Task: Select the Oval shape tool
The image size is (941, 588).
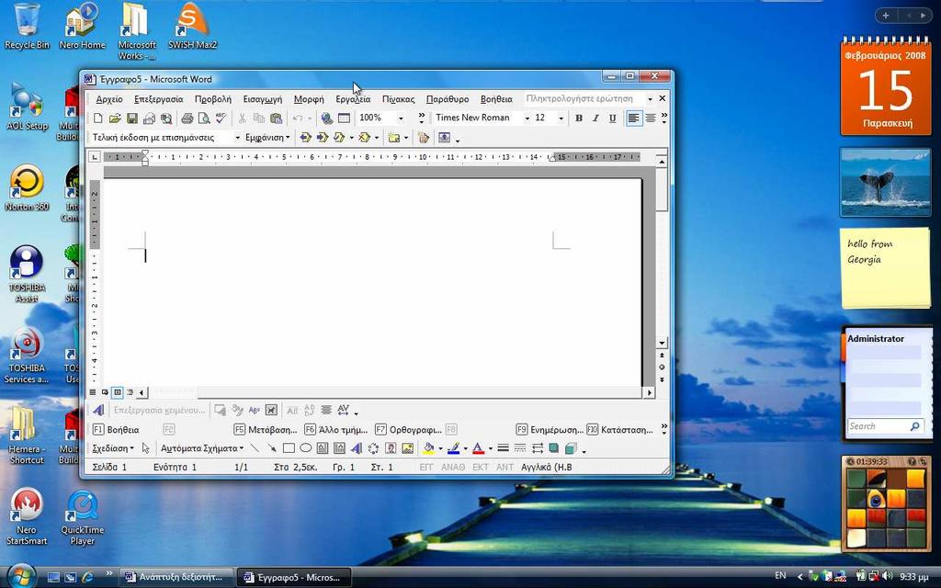Action: coord(305,448)
